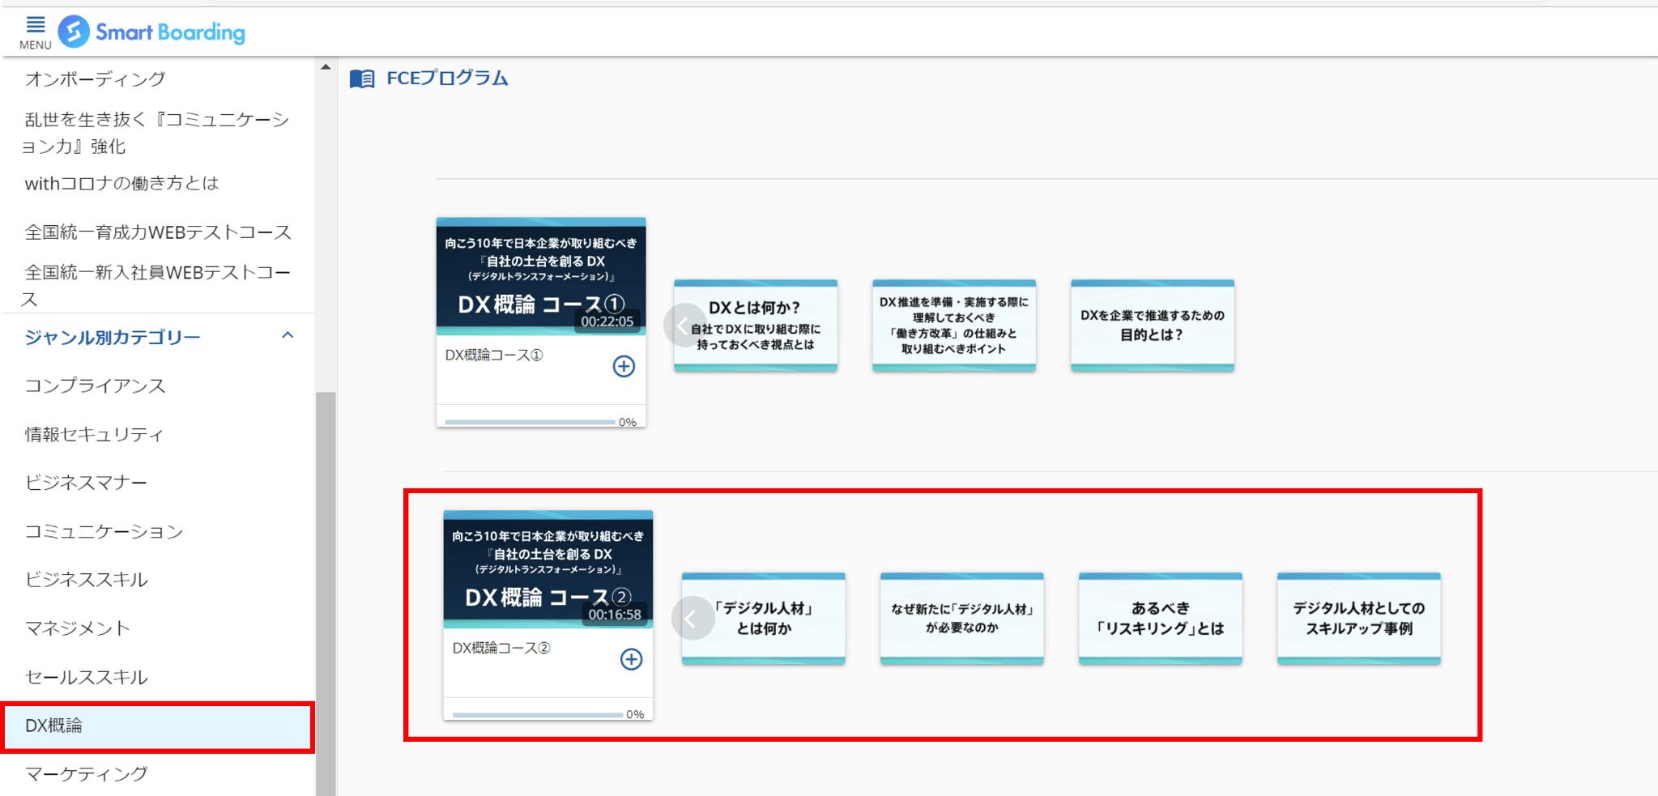Open the オンボーディング link

click(x=95, y=79)
